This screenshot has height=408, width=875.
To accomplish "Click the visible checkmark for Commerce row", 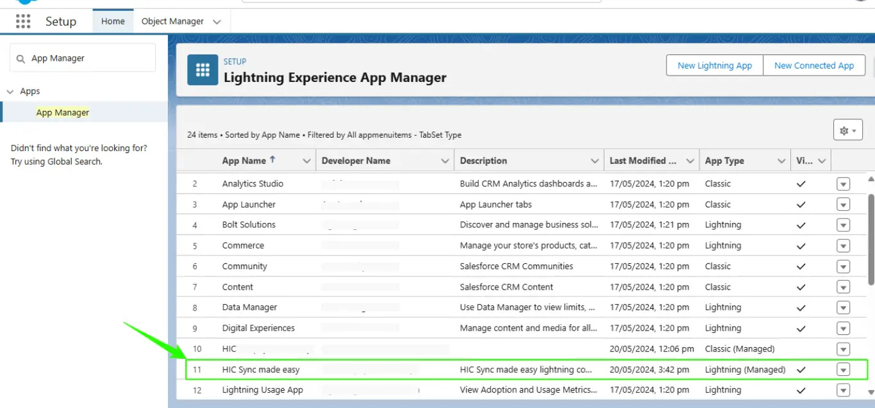I will pos(801,245).
